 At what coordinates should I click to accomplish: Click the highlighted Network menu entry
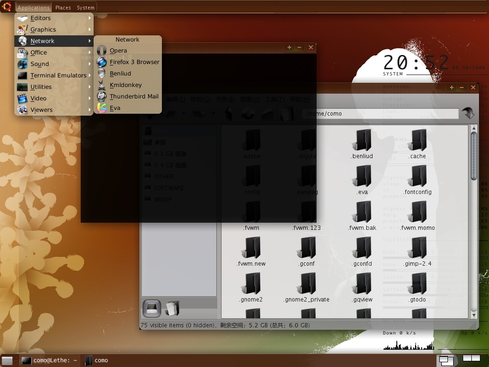54,41
